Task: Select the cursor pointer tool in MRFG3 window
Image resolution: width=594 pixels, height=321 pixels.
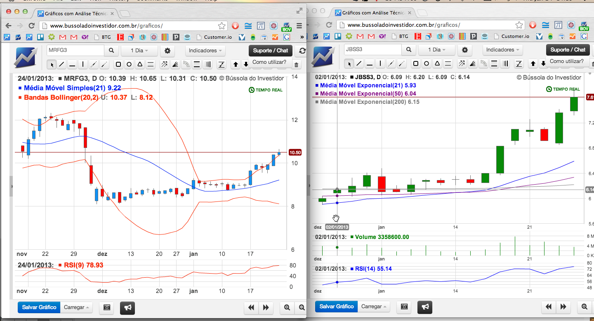Action: click(x=52, y=64)
